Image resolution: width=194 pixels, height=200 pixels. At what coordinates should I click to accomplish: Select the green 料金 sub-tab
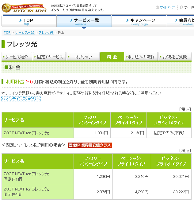point(112,57)
